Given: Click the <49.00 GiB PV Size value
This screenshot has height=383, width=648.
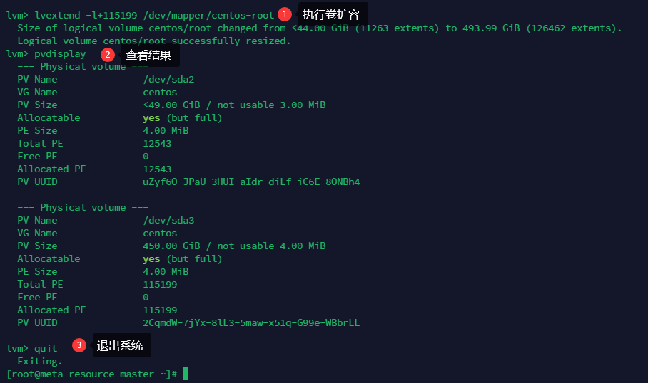Looking at the screenshot, I should click(171, 105).
